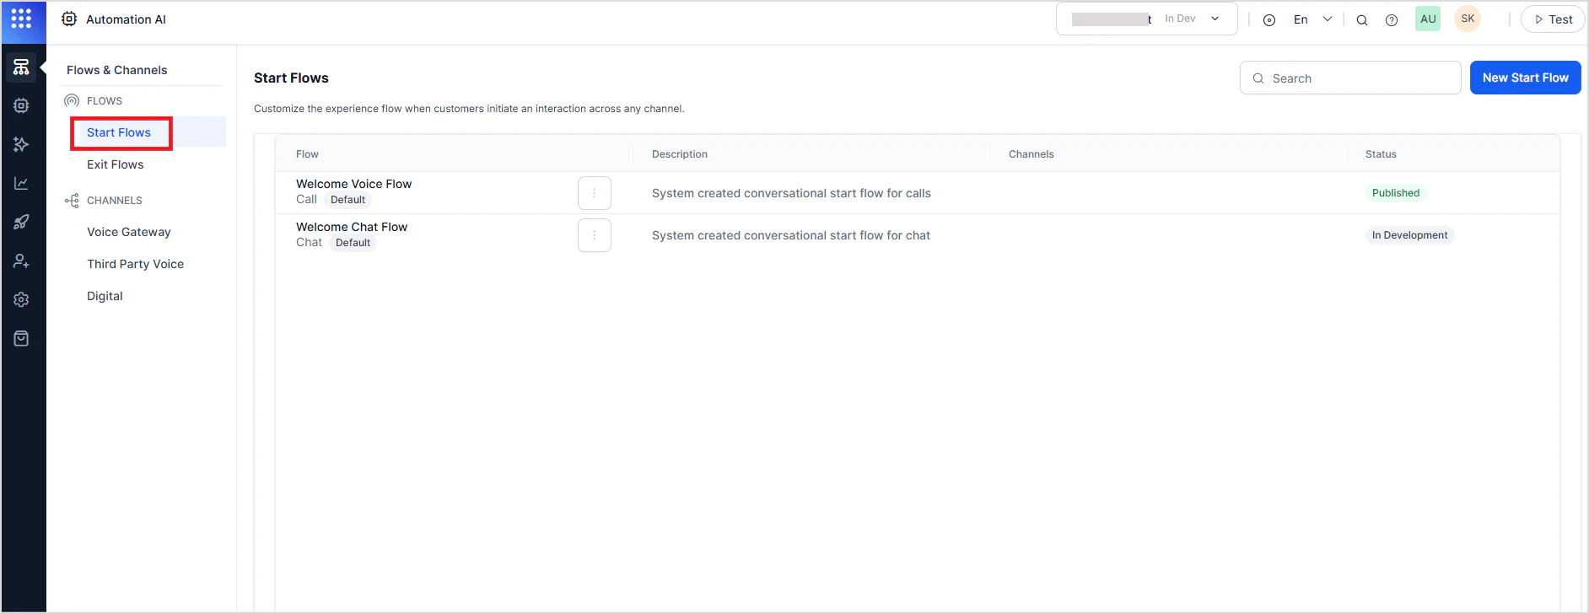Open the SK user profile avatar

click(1468, 19)
